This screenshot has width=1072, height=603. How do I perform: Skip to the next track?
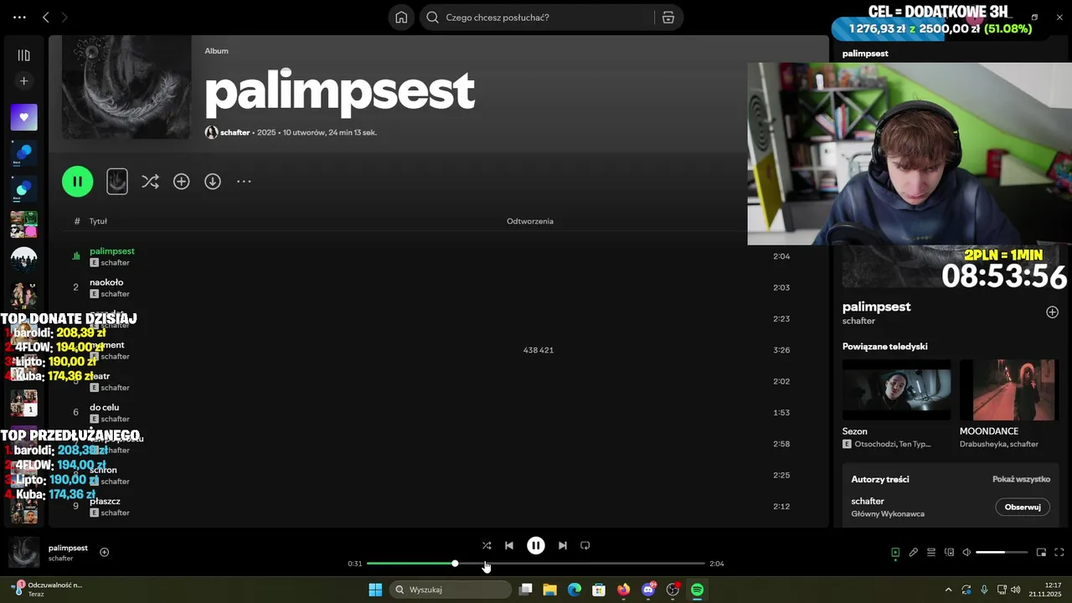pyautogui.click(x=563, y=545)
